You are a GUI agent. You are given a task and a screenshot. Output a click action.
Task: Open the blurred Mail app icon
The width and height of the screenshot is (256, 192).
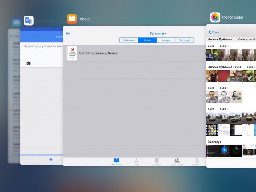click(x=16, y=22)
